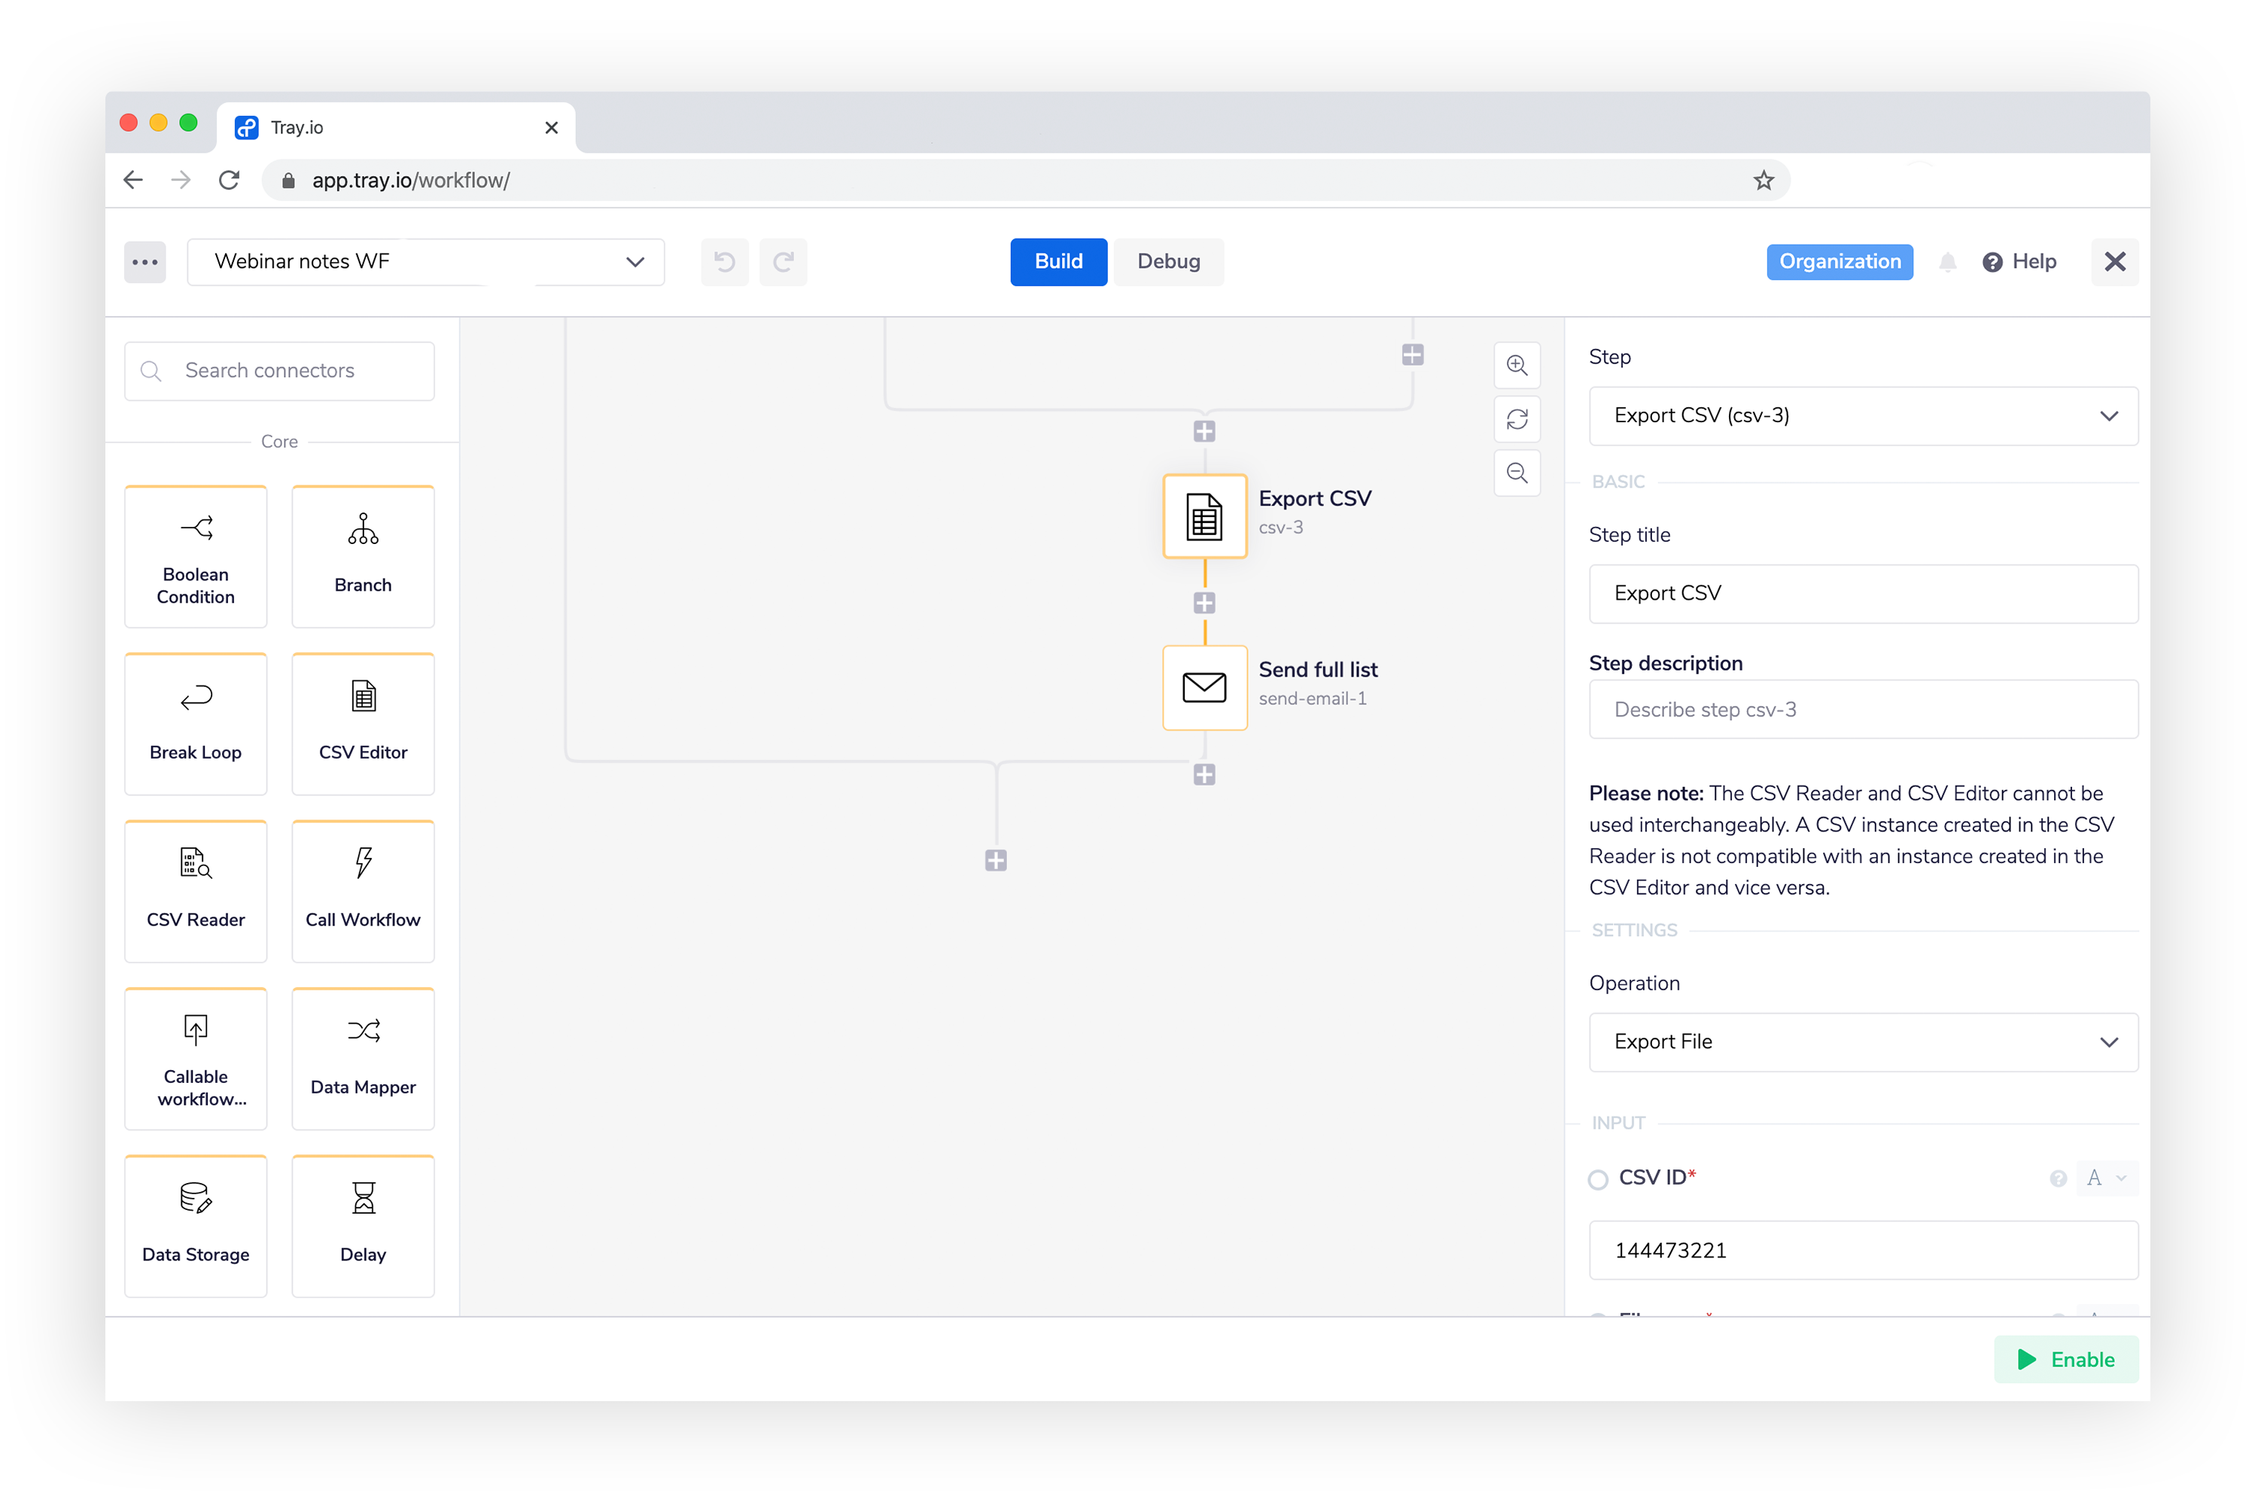Pick the CSV Reader connector
The width and height of the screenshot is (2258, 1505).
(196, 891)
